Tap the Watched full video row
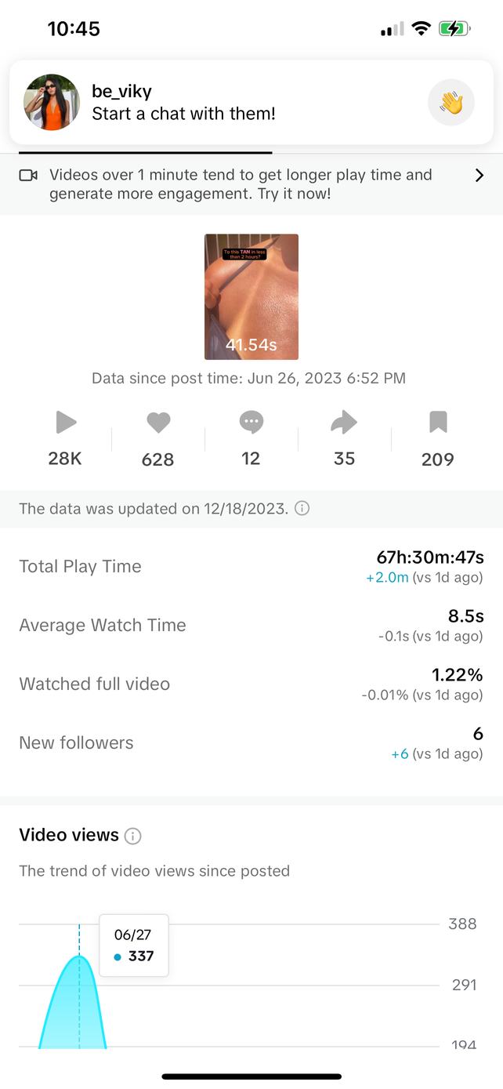Image resolution: width=503 pixels, height=1089 pixels. pyautogui.click(x=251, y=684)
